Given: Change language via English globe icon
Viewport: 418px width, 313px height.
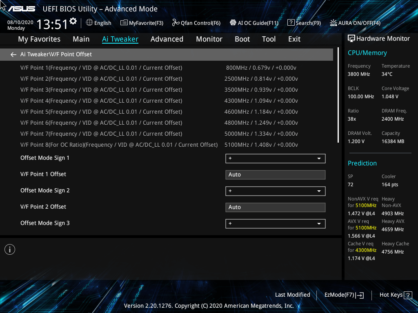Looking at the screenshot, I should point(98,23).
